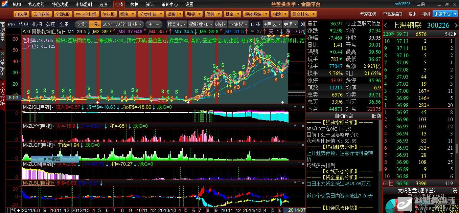
Task: Maximize the M-ZLSL indicator panel
Action: pos(299,183)
